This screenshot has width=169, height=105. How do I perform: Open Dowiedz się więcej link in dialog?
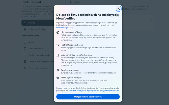coord(65,28)
